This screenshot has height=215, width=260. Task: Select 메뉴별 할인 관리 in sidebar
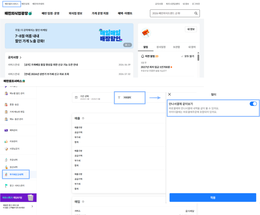pos(17,94)
